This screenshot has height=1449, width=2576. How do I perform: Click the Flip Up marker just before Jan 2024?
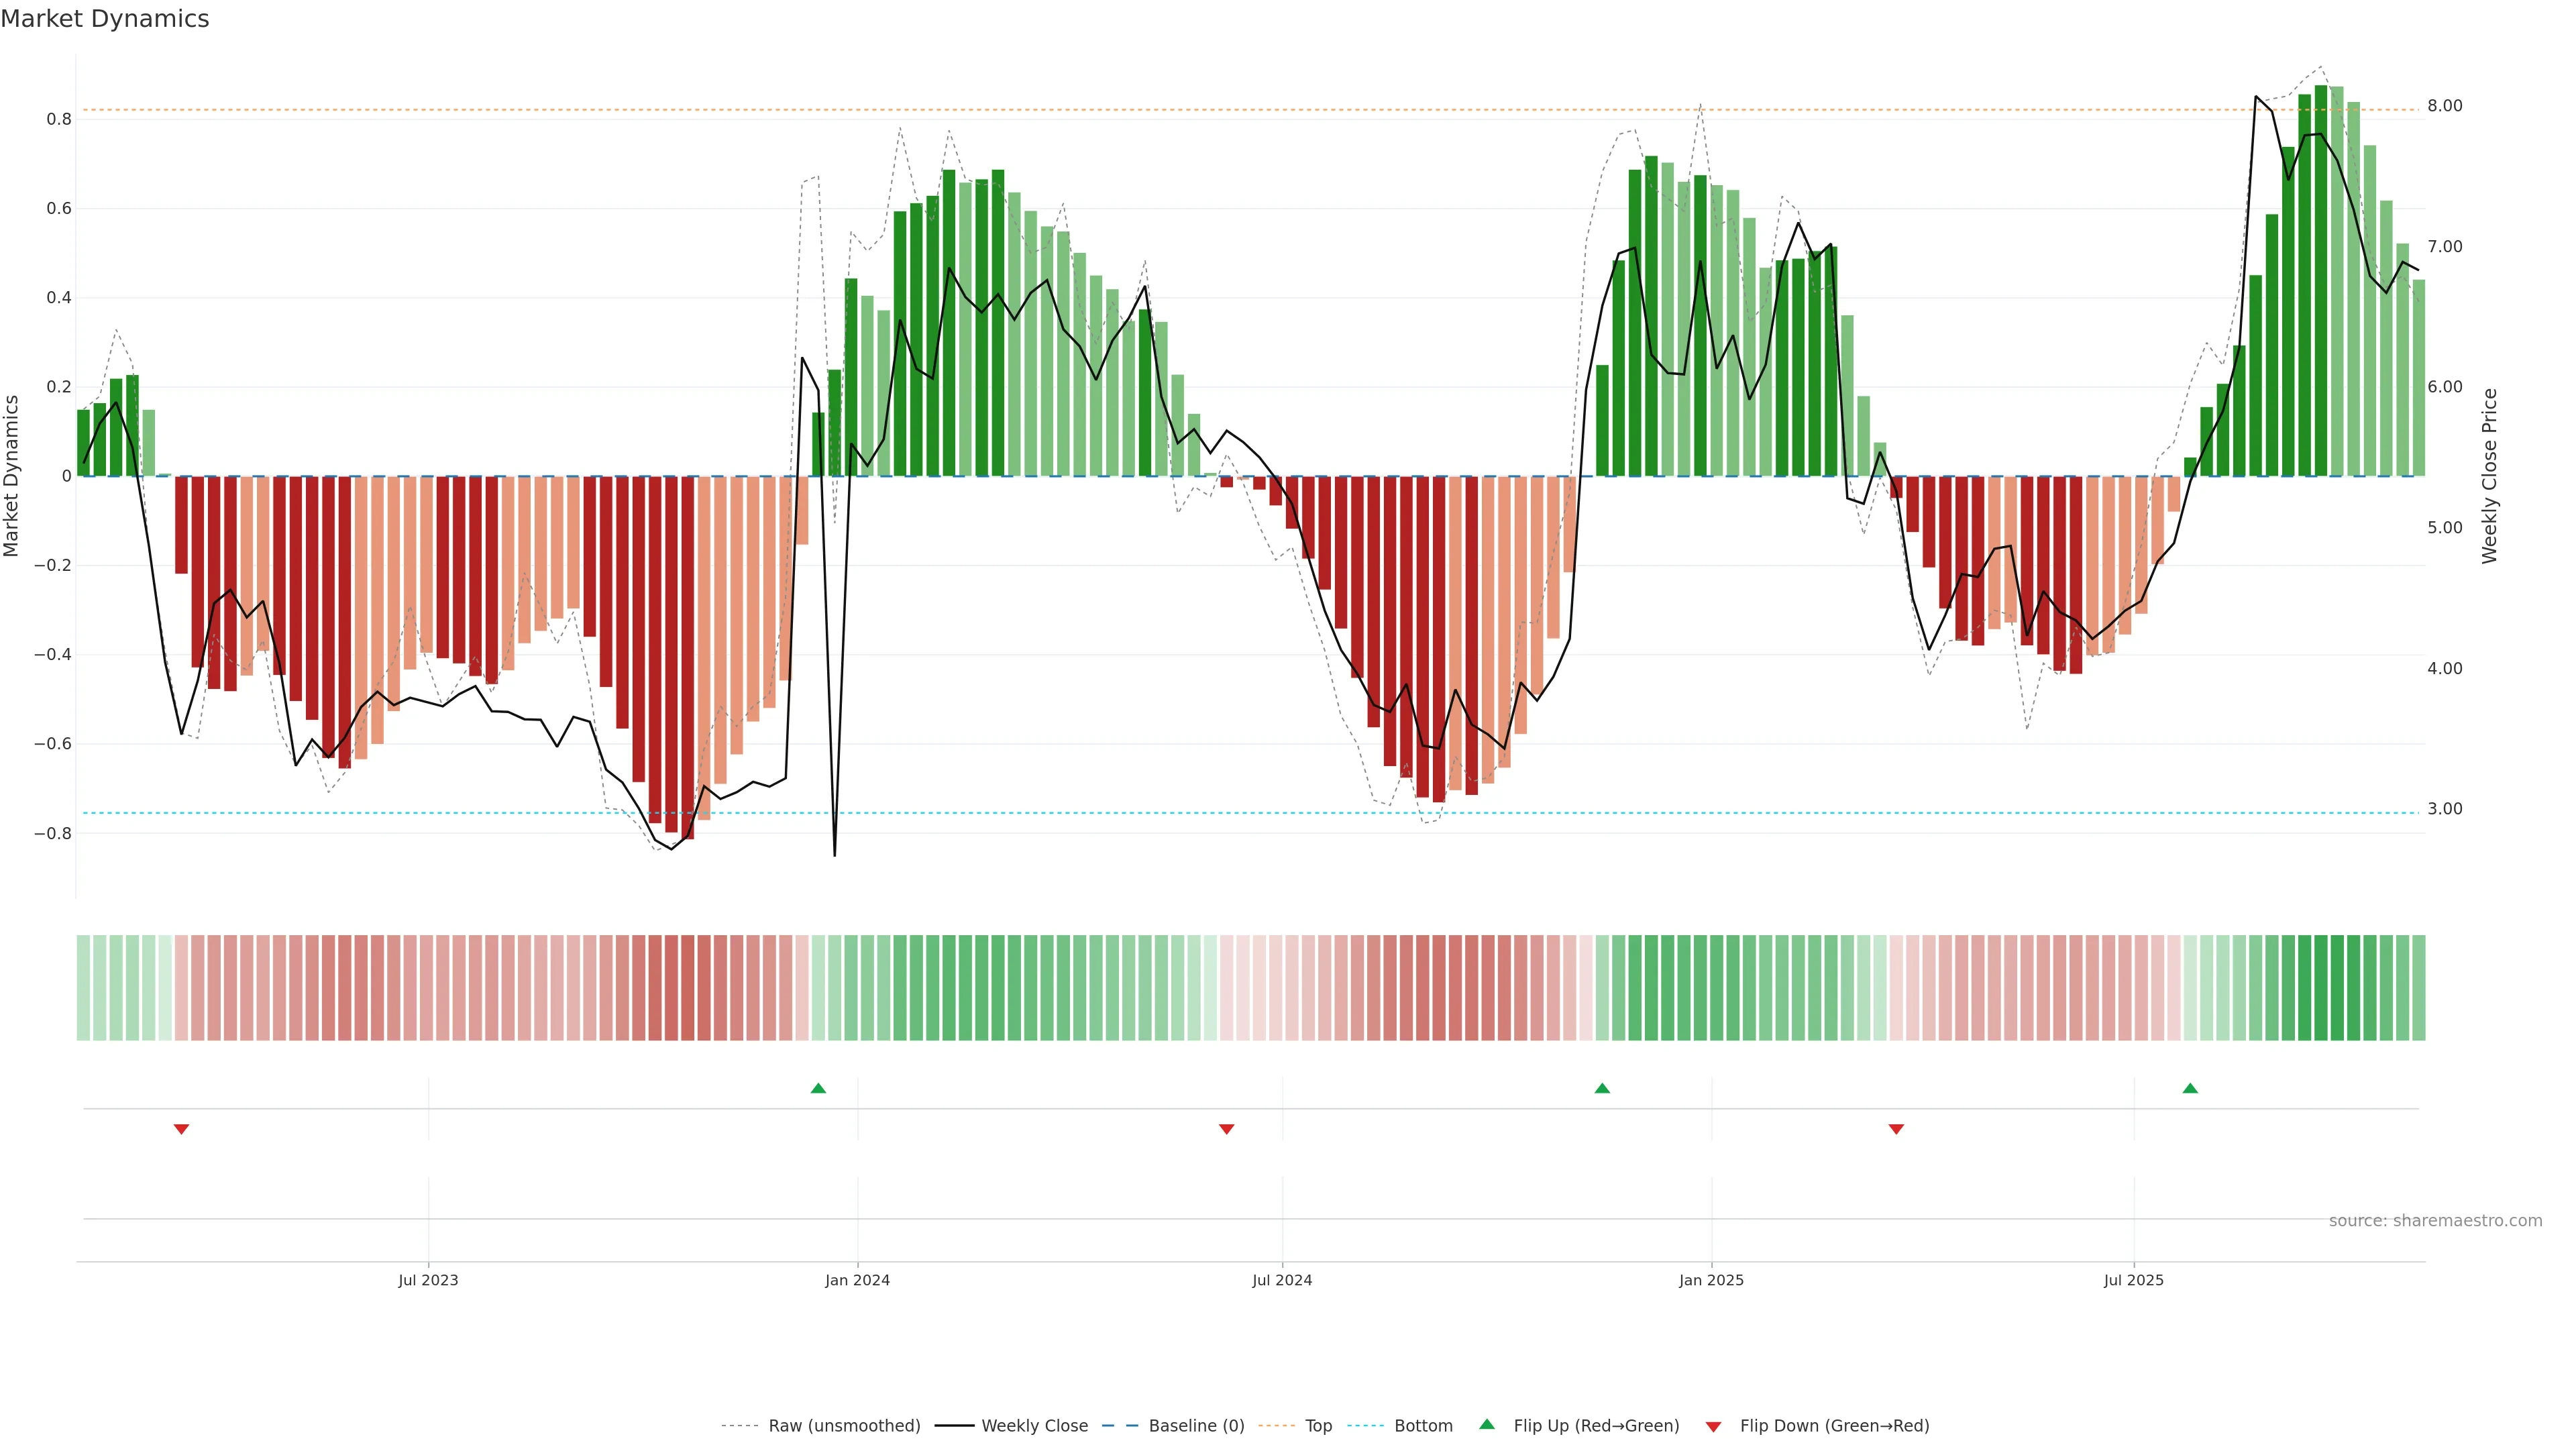click(818, 1088)
